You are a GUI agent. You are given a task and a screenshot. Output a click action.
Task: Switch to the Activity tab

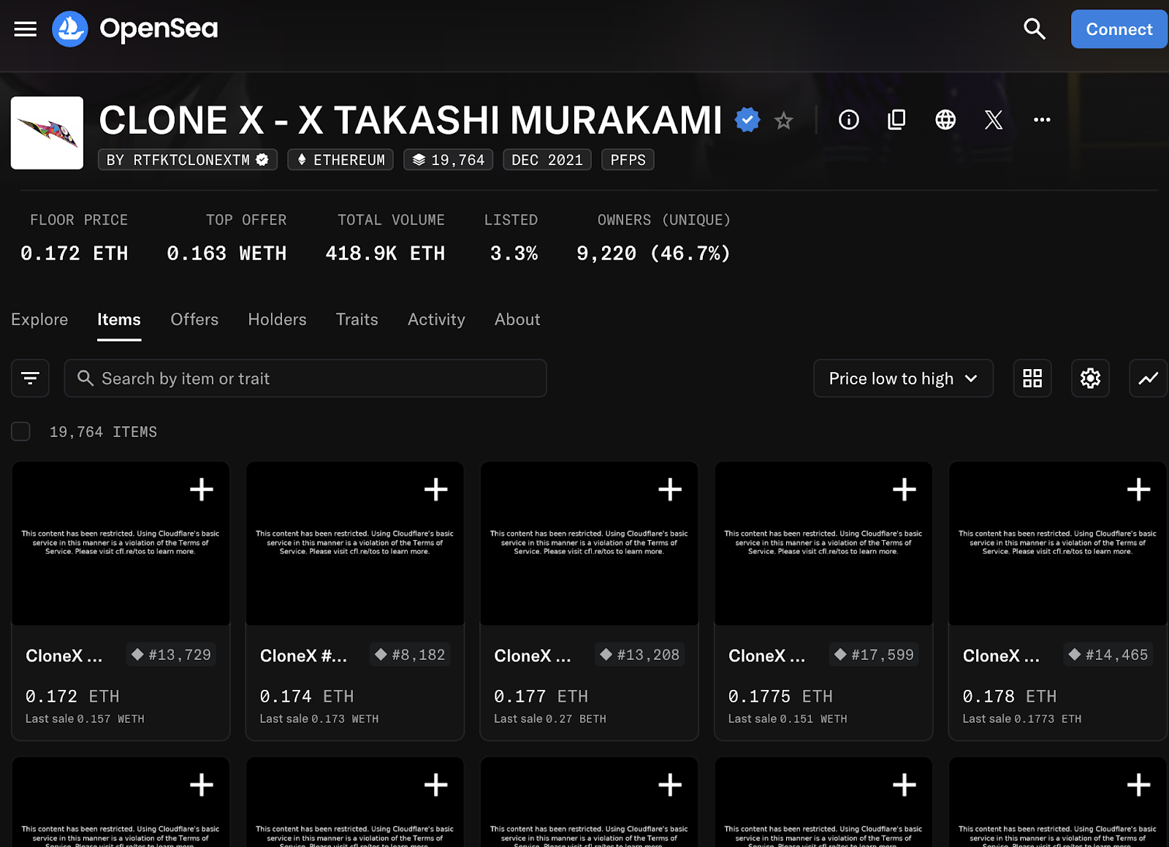point(436,320)
